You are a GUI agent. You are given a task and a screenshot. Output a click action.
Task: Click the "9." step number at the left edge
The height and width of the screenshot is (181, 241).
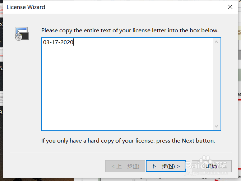pyautogui.click(x=1, y=112)
